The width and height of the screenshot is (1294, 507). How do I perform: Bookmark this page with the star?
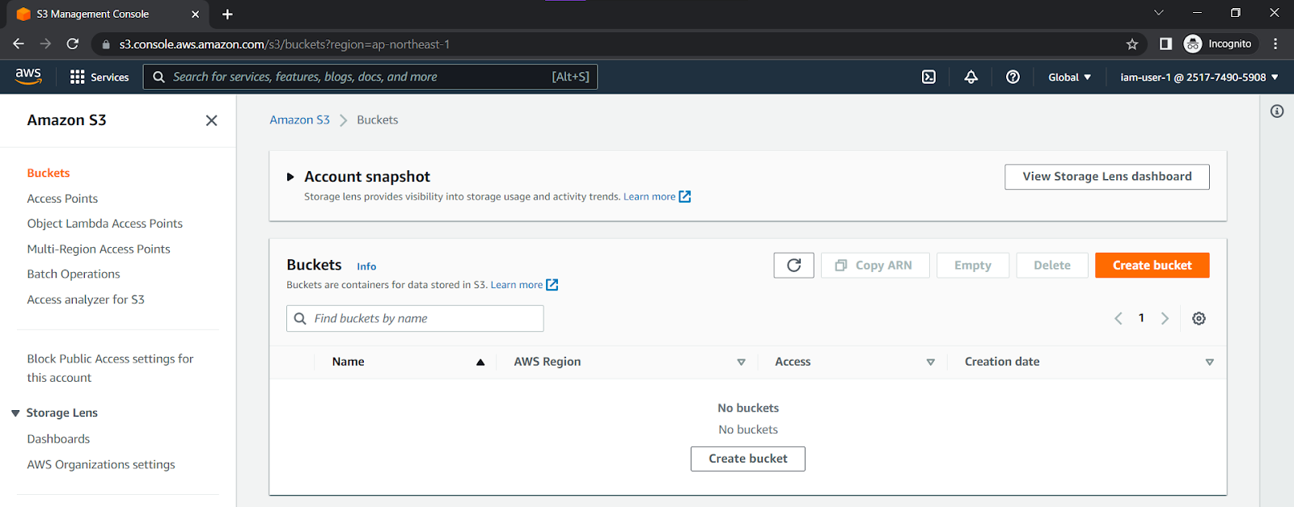pyautogui.click(x=1132, y=44)
